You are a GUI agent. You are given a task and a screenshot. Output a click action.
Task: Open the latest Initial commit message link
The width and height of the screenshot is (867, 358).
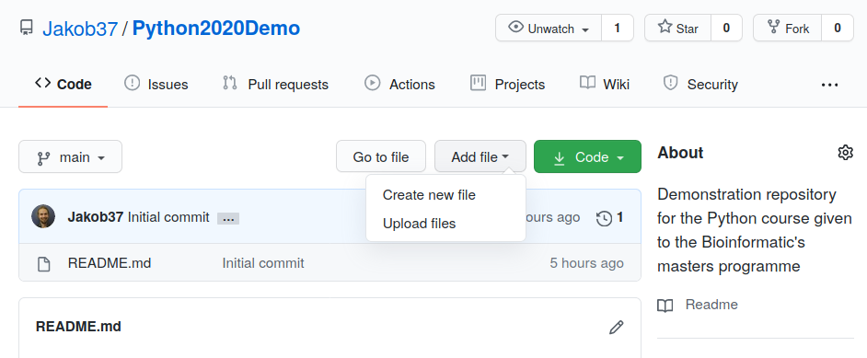[x=168, y=217]
